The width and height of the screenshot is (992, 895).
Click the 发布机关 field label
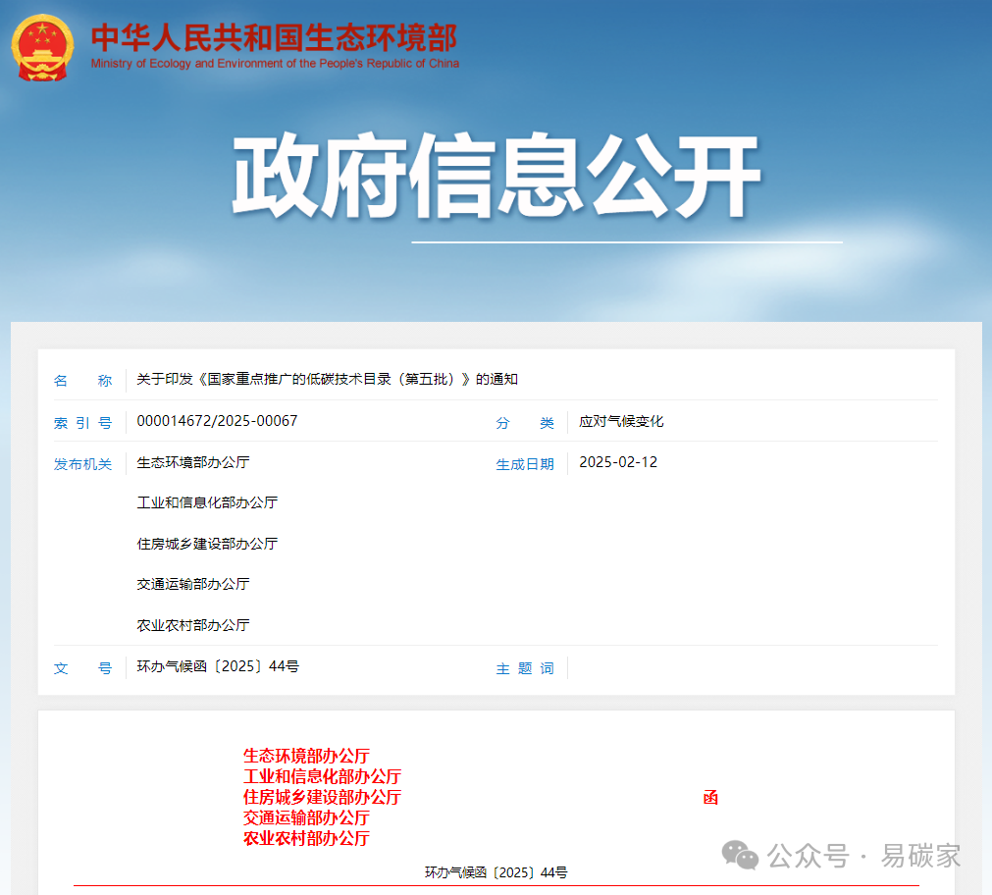click(83, 463)
